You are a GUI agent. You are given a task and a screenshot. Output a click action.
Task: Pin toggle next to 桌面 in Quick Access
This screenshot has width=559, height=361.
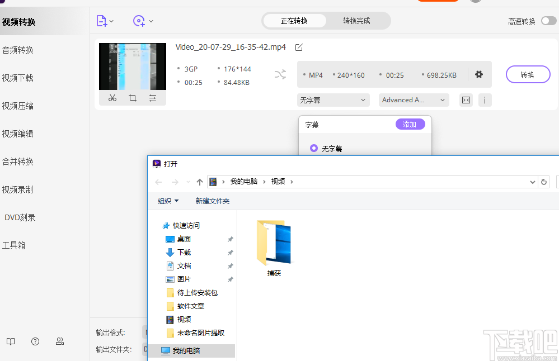coord(229,239)
